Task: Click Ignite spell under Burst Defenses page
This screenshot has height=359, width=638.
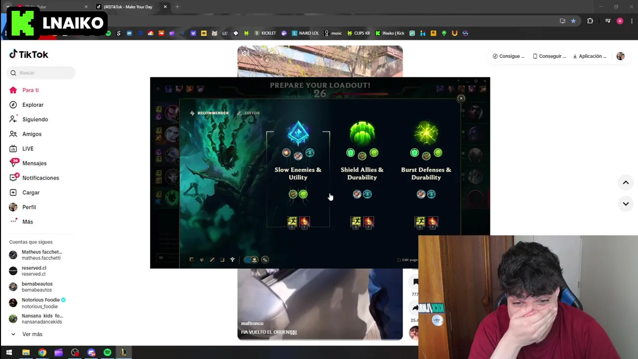Action: tap(432, 222)
